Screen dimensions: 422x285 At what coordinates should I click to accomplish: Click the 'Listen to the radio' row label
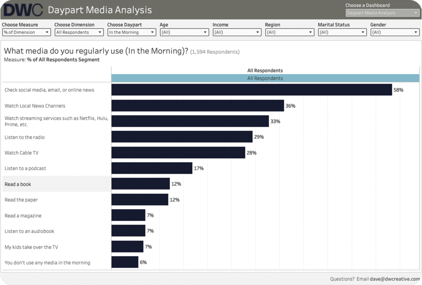tap(24, 137)
